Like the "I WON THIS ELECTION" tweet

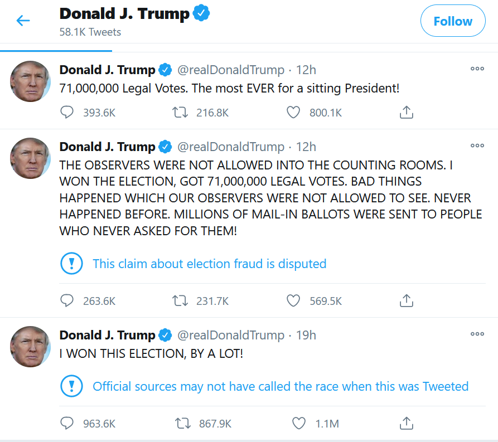pyautogui.click(x=299, y=423)
